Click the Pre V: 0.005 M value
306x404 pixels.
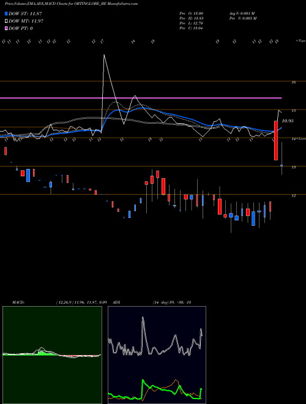pos(242,18)
